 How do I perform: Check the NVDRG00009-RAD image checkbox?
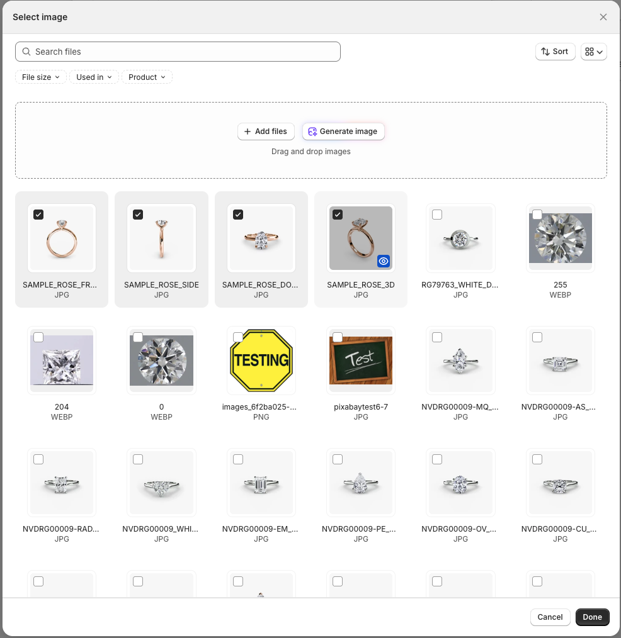[x=38, y=459]
